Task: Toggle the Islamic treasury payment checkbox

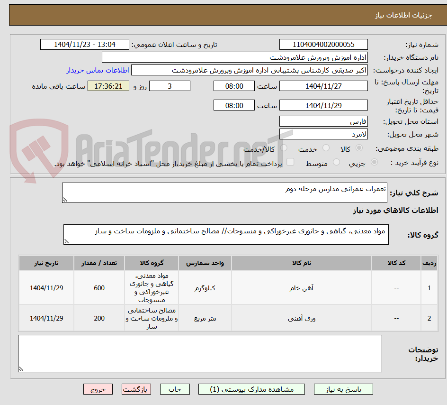Action: coord(290,162)
